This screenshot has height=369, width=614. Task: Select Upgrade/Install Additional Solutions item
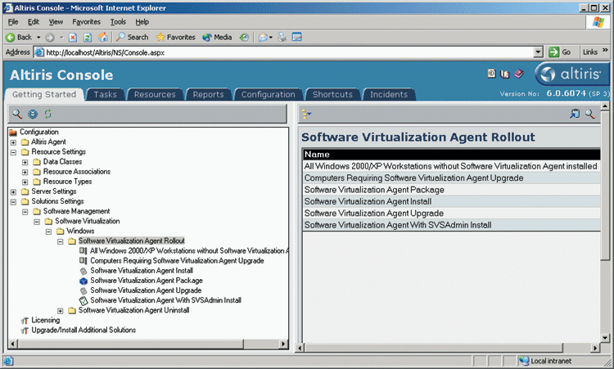(x=84, y=331)
